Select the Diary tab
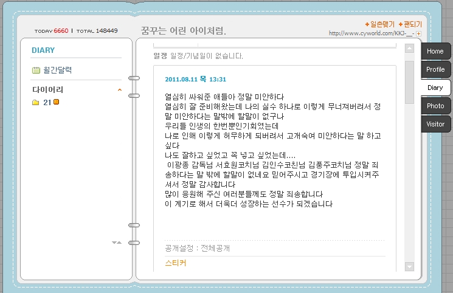This screenshot has height=293, width=453. [435, 88]
